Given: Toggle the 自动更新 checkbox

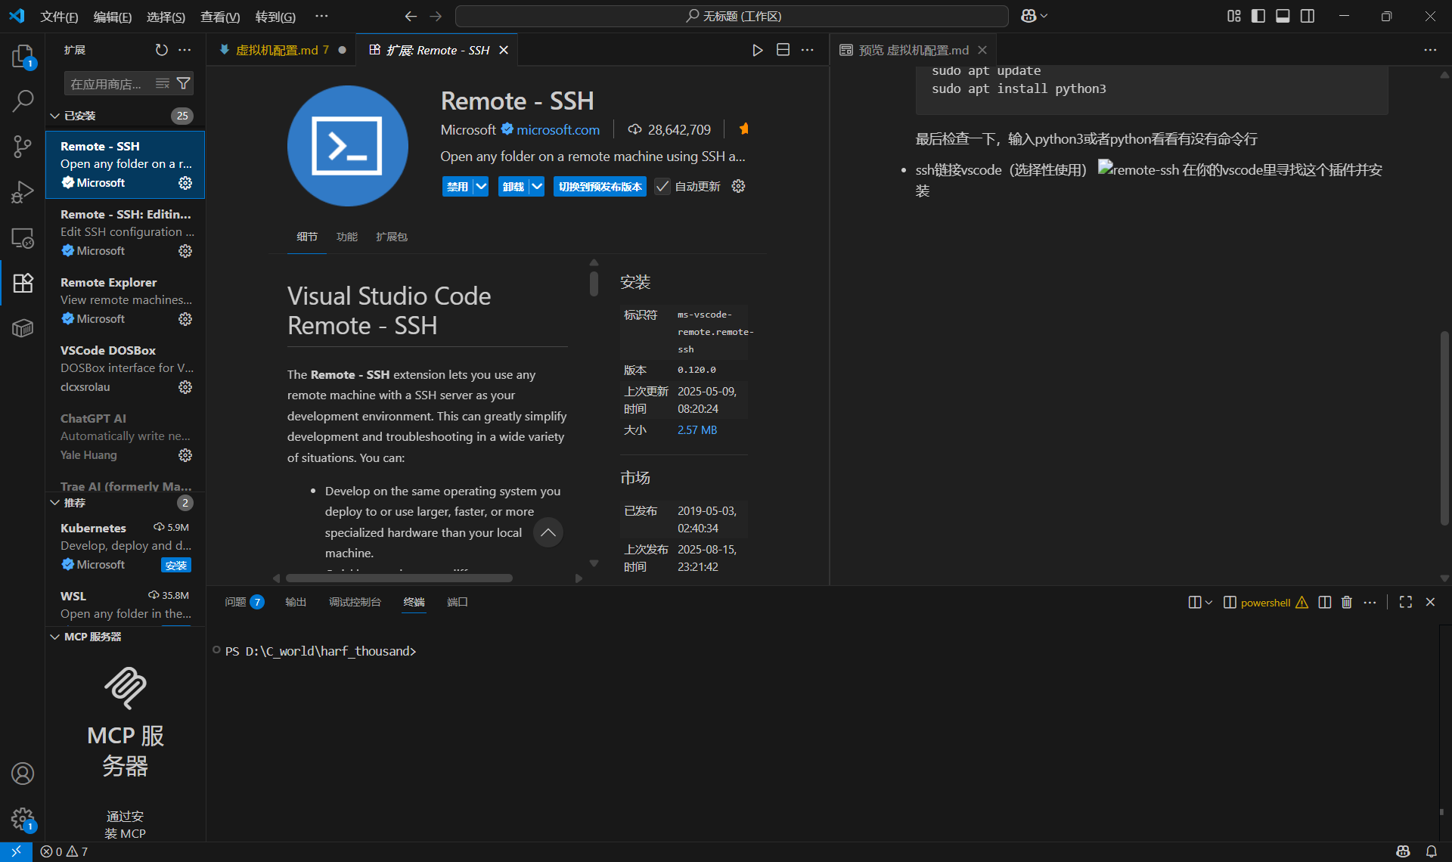Looking at the screenshot, I should [662, 187].
